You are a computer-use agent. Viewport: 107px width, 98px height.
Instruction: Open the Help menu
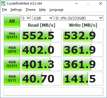(42, 10)
